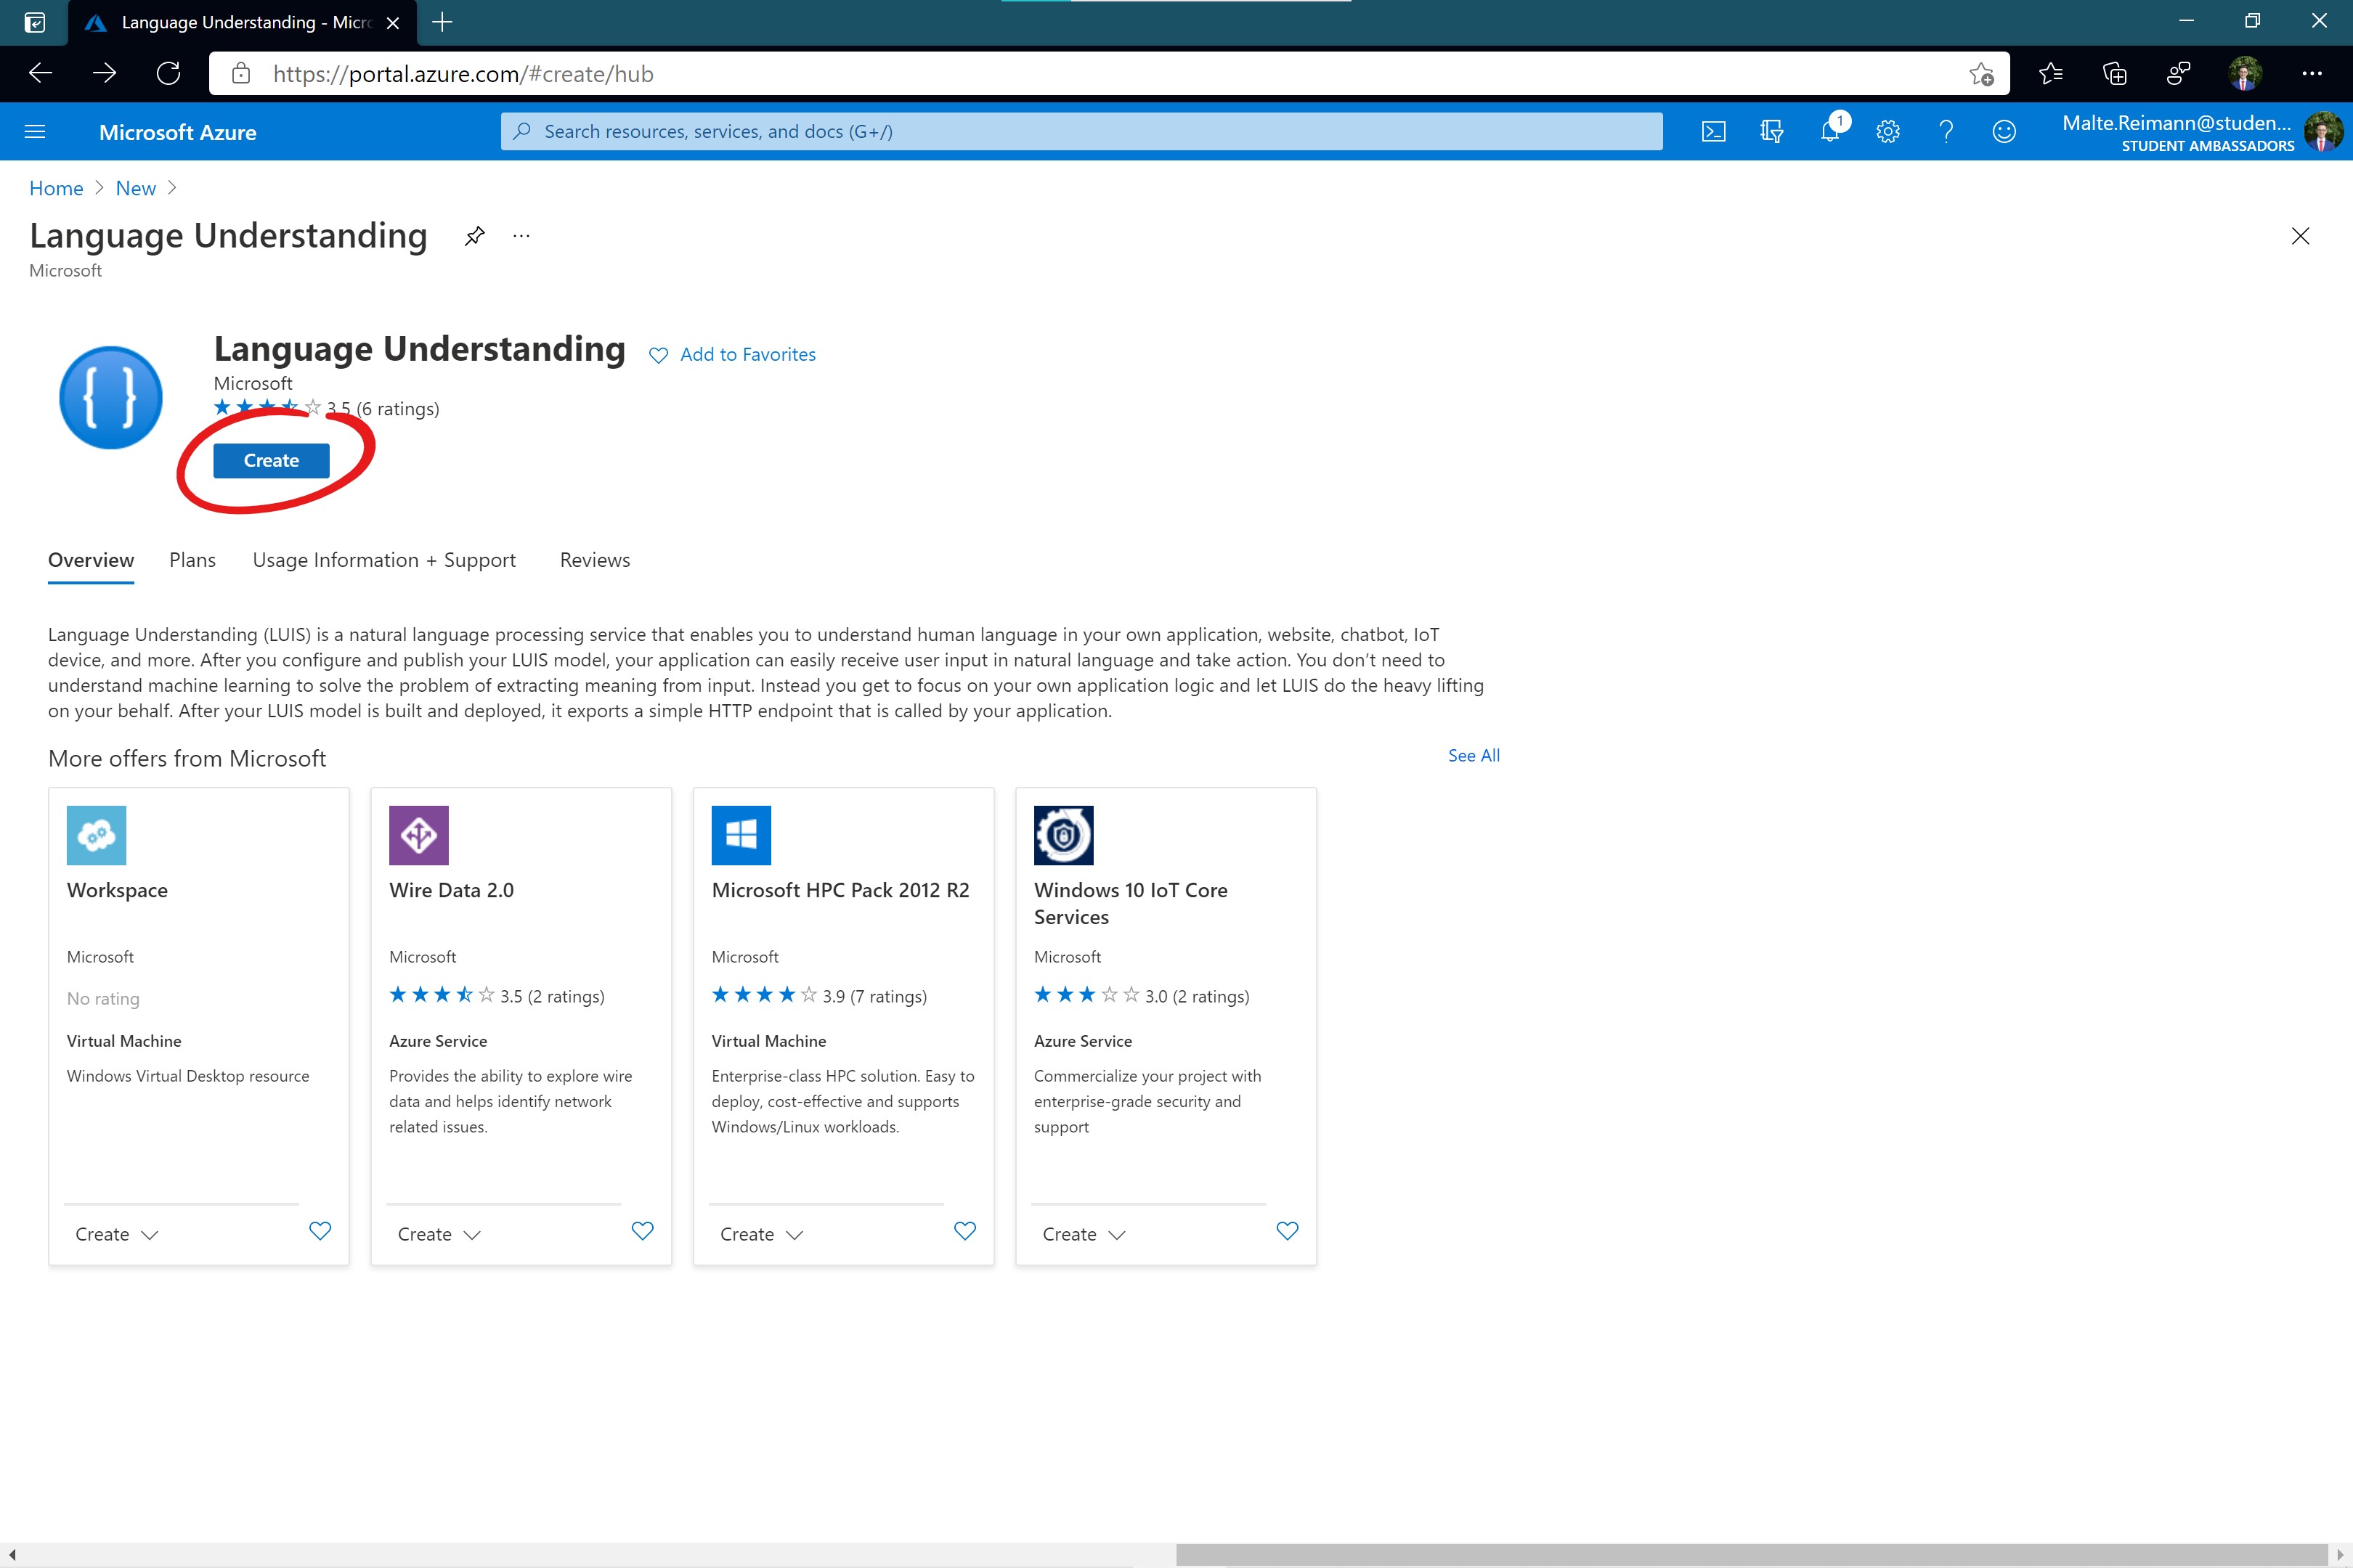Click the See All link

(1473, 755)
